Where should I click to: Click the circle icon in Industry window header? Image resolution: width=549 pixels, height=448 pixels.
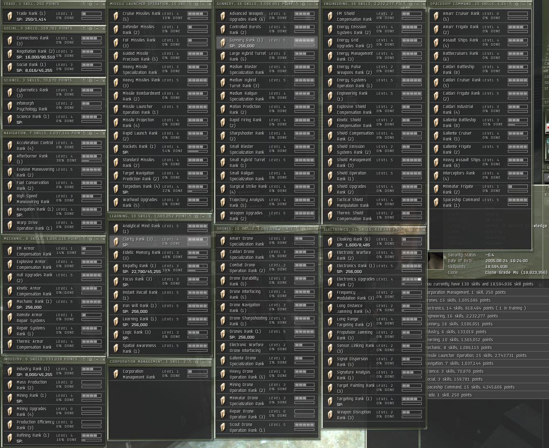[90, 359]
